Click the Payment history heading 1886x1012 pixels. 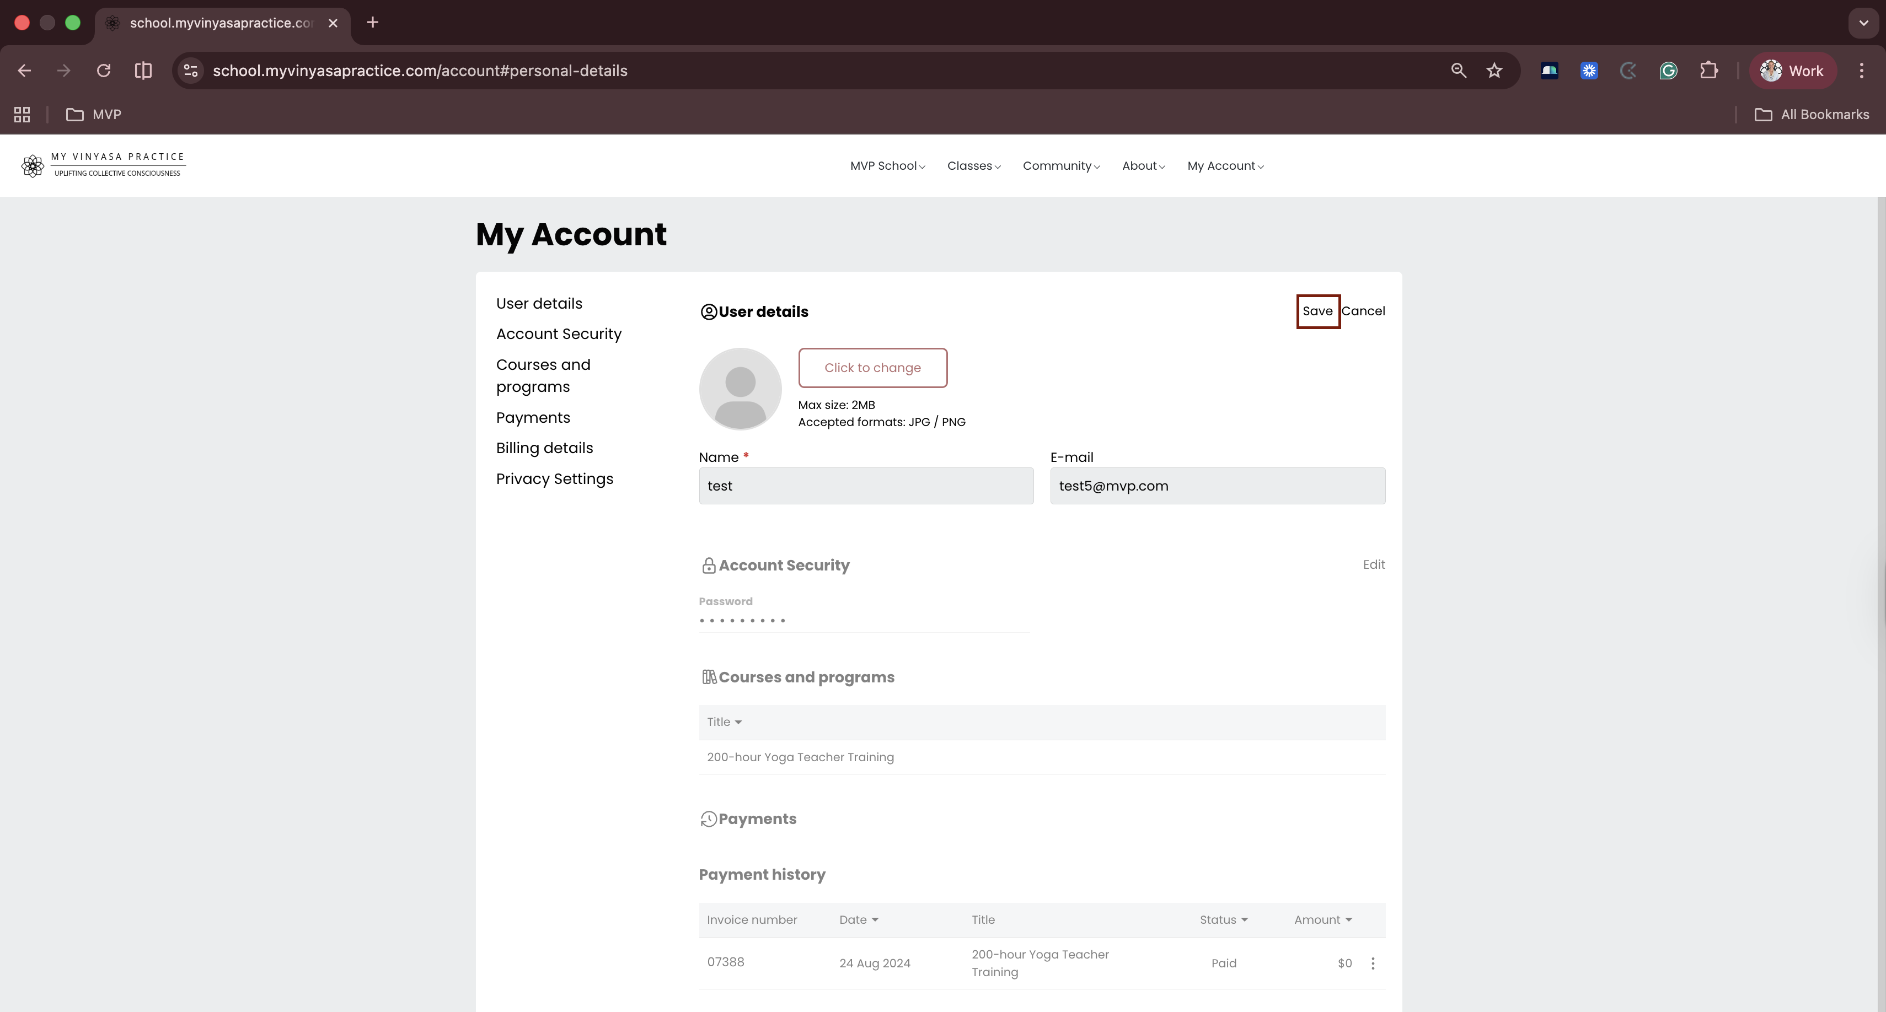point(762,875)
